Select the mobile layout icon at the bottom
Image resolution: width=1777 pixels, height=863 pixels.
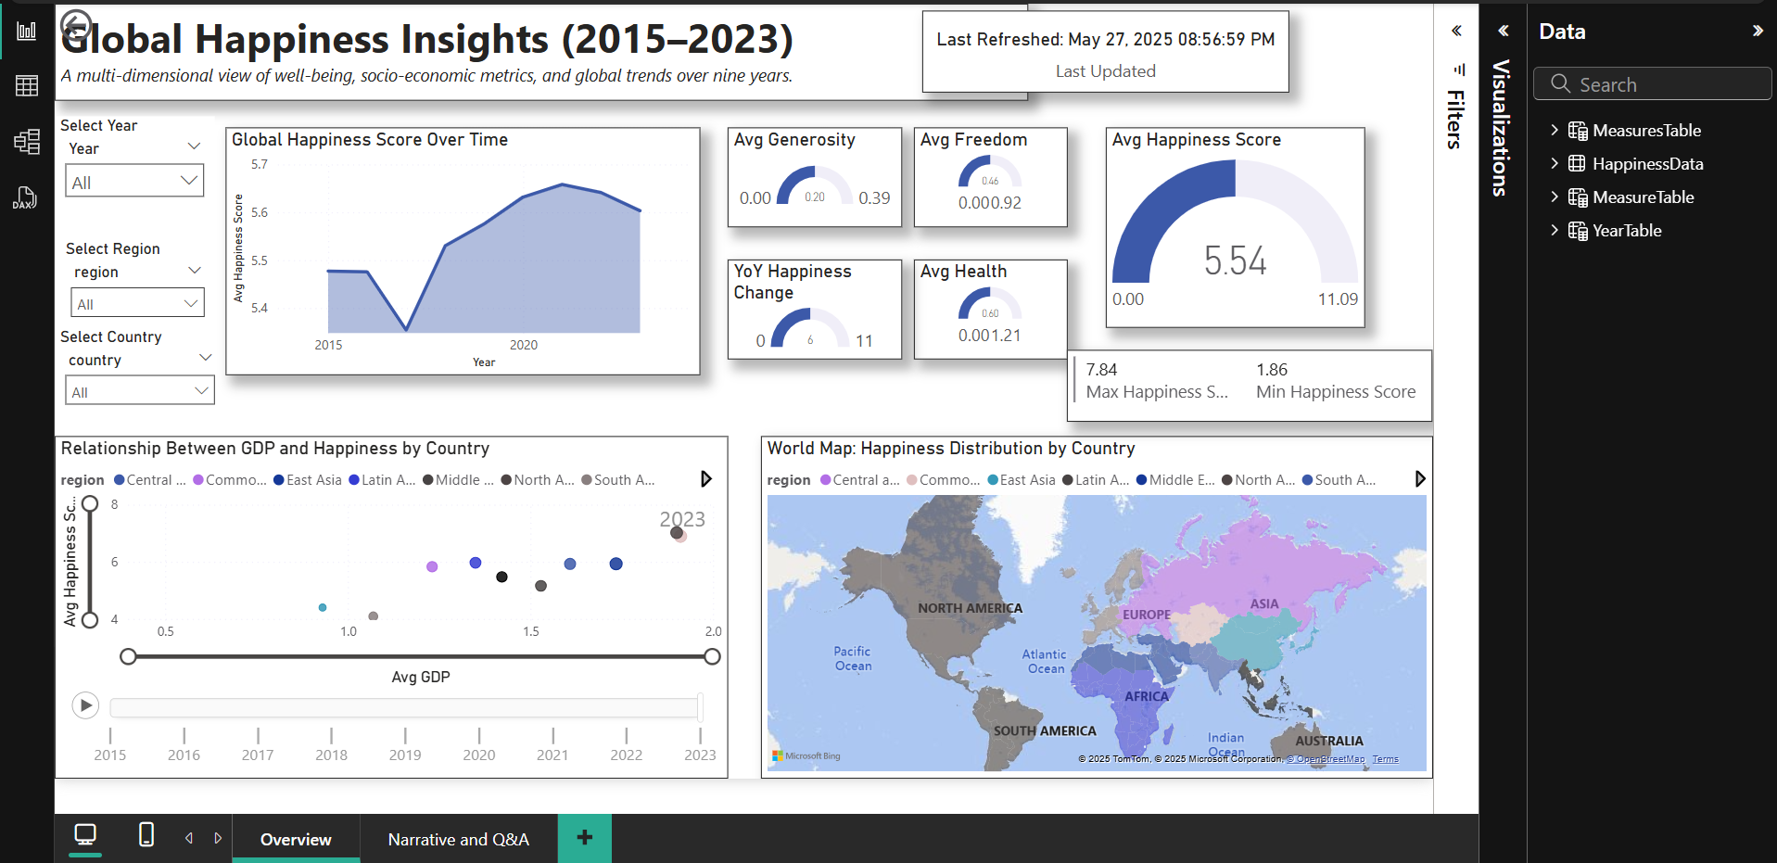coord(145,835)
